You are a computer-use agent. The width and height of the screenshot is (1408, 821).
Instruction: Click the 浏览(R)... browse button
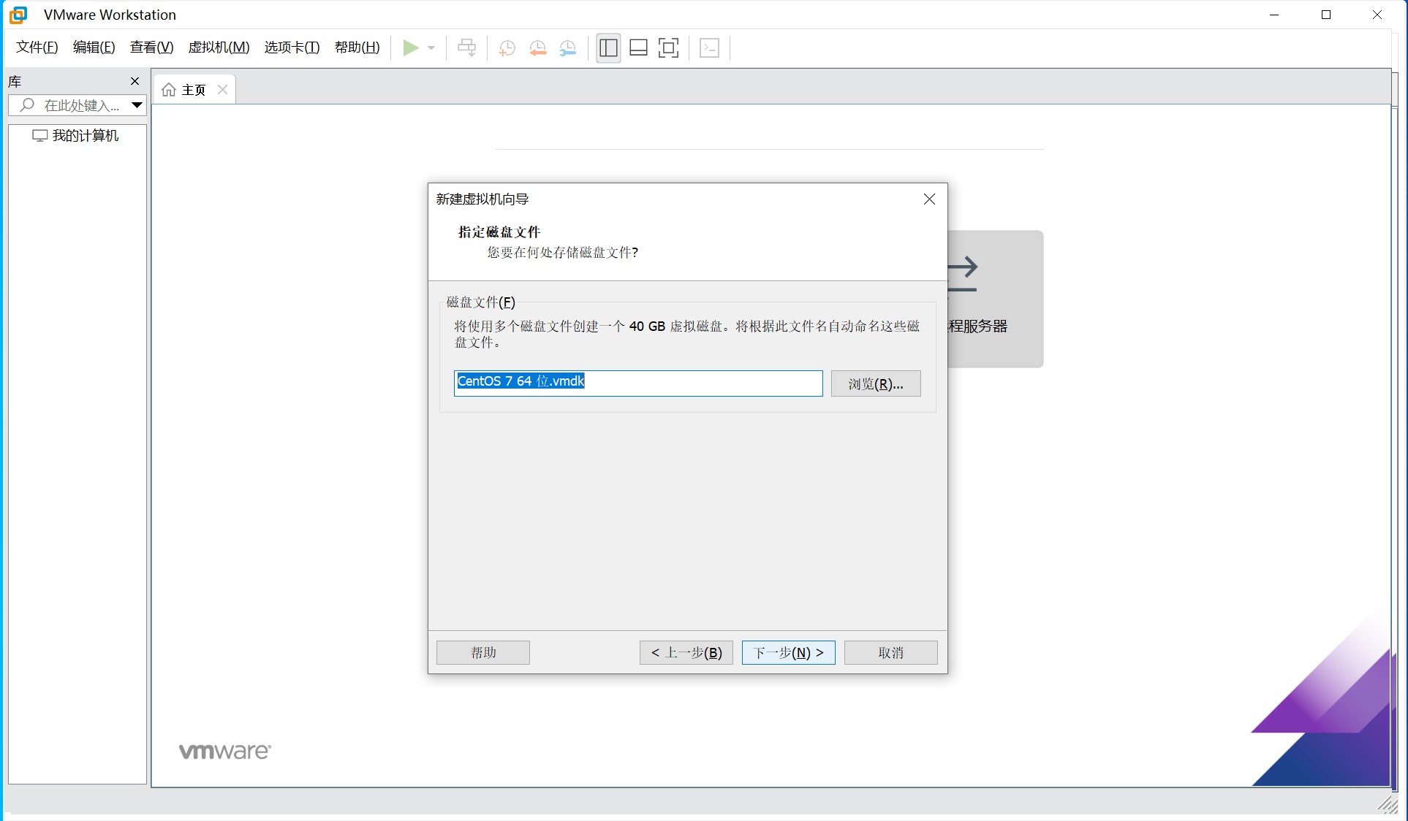pos(875,383)
